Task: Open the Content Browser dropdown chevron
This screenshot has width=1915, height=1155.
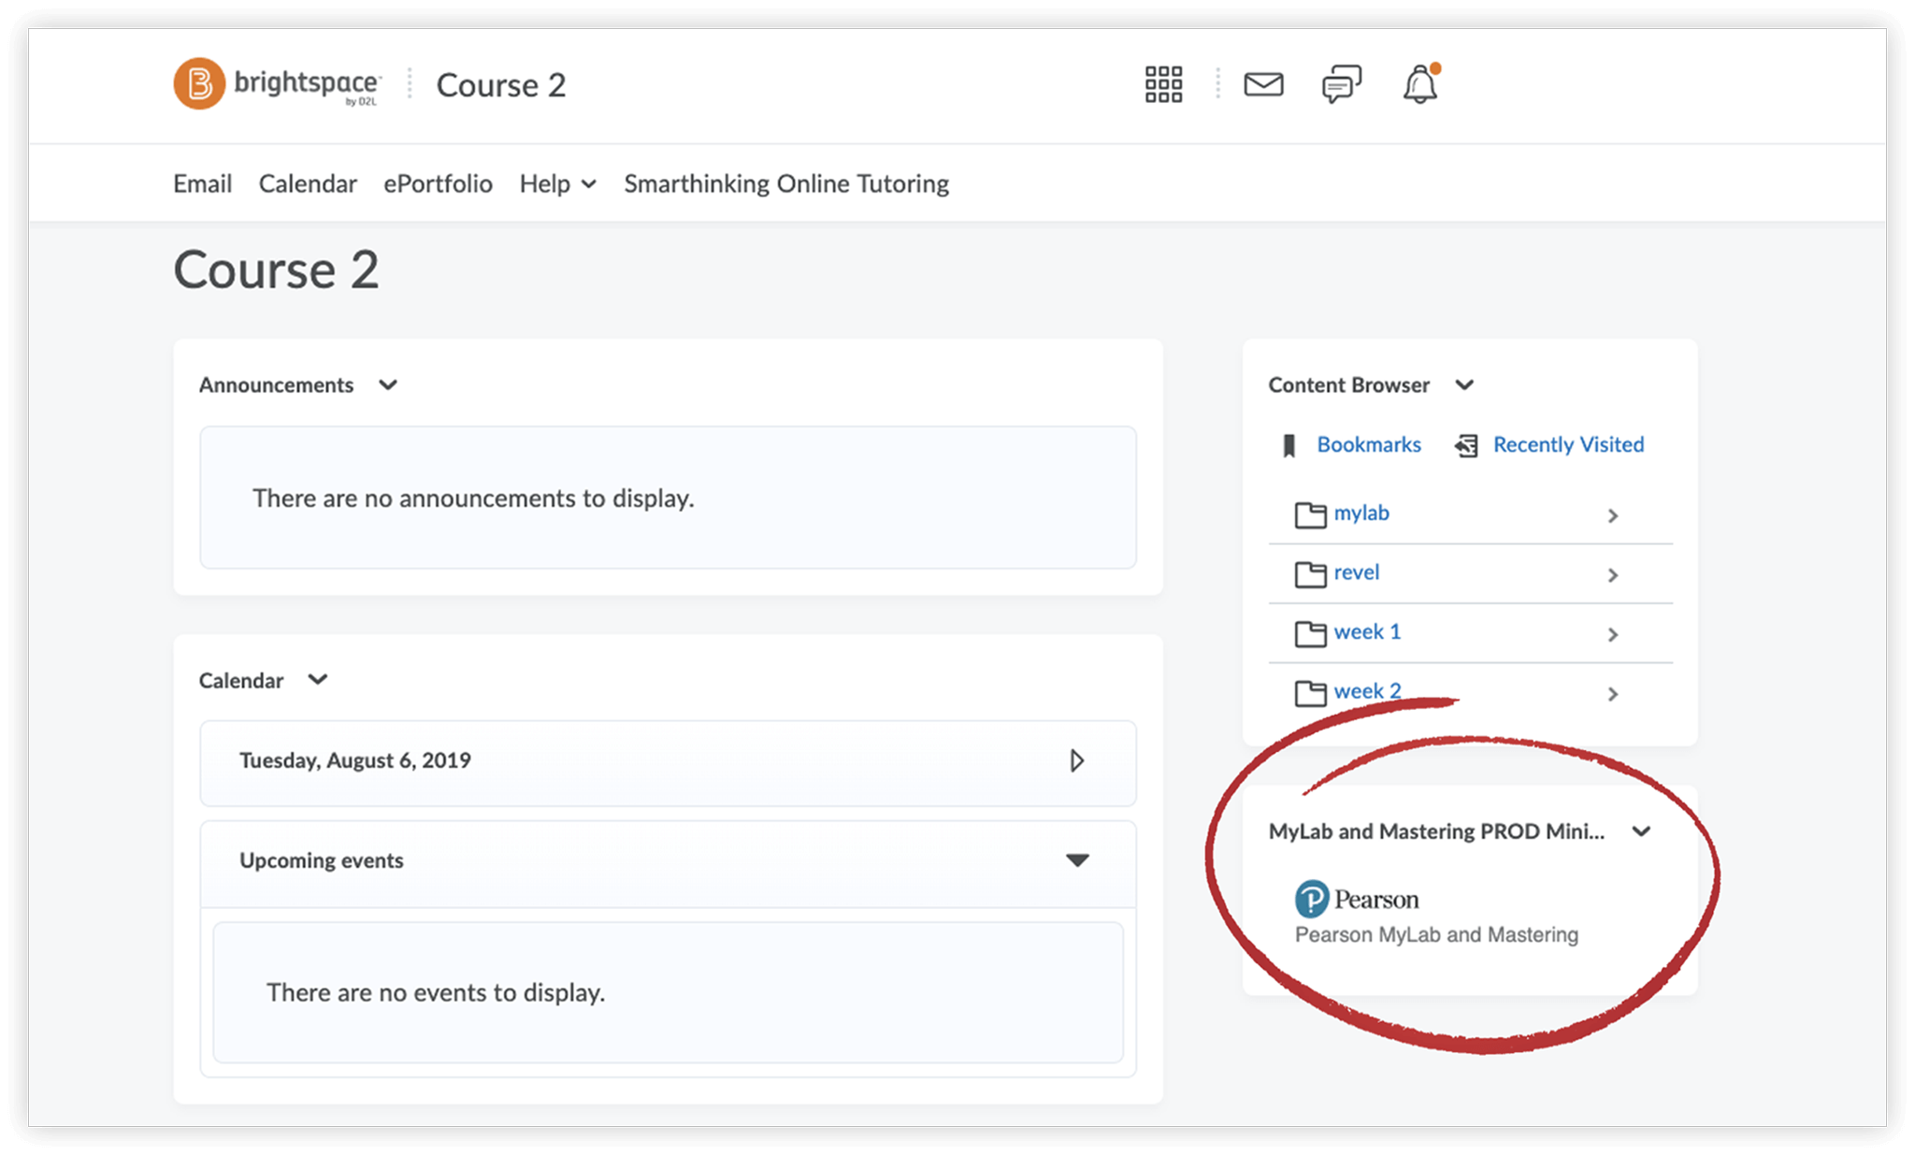Action: coord(1464,385)
